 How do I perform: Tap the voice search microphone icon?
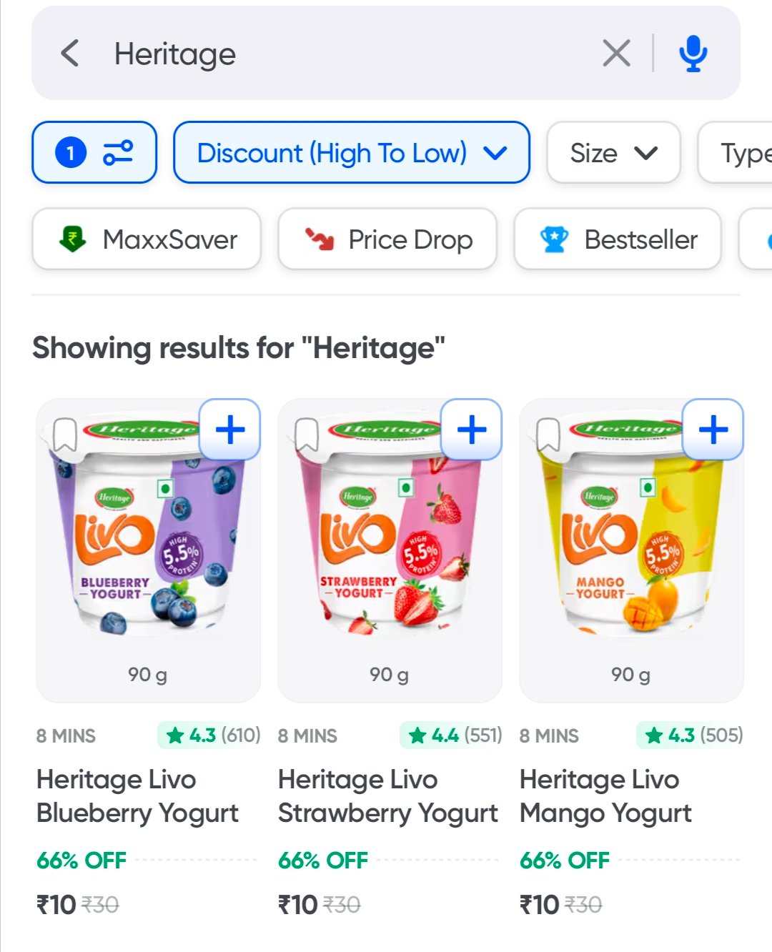click(x=693, y=54)
